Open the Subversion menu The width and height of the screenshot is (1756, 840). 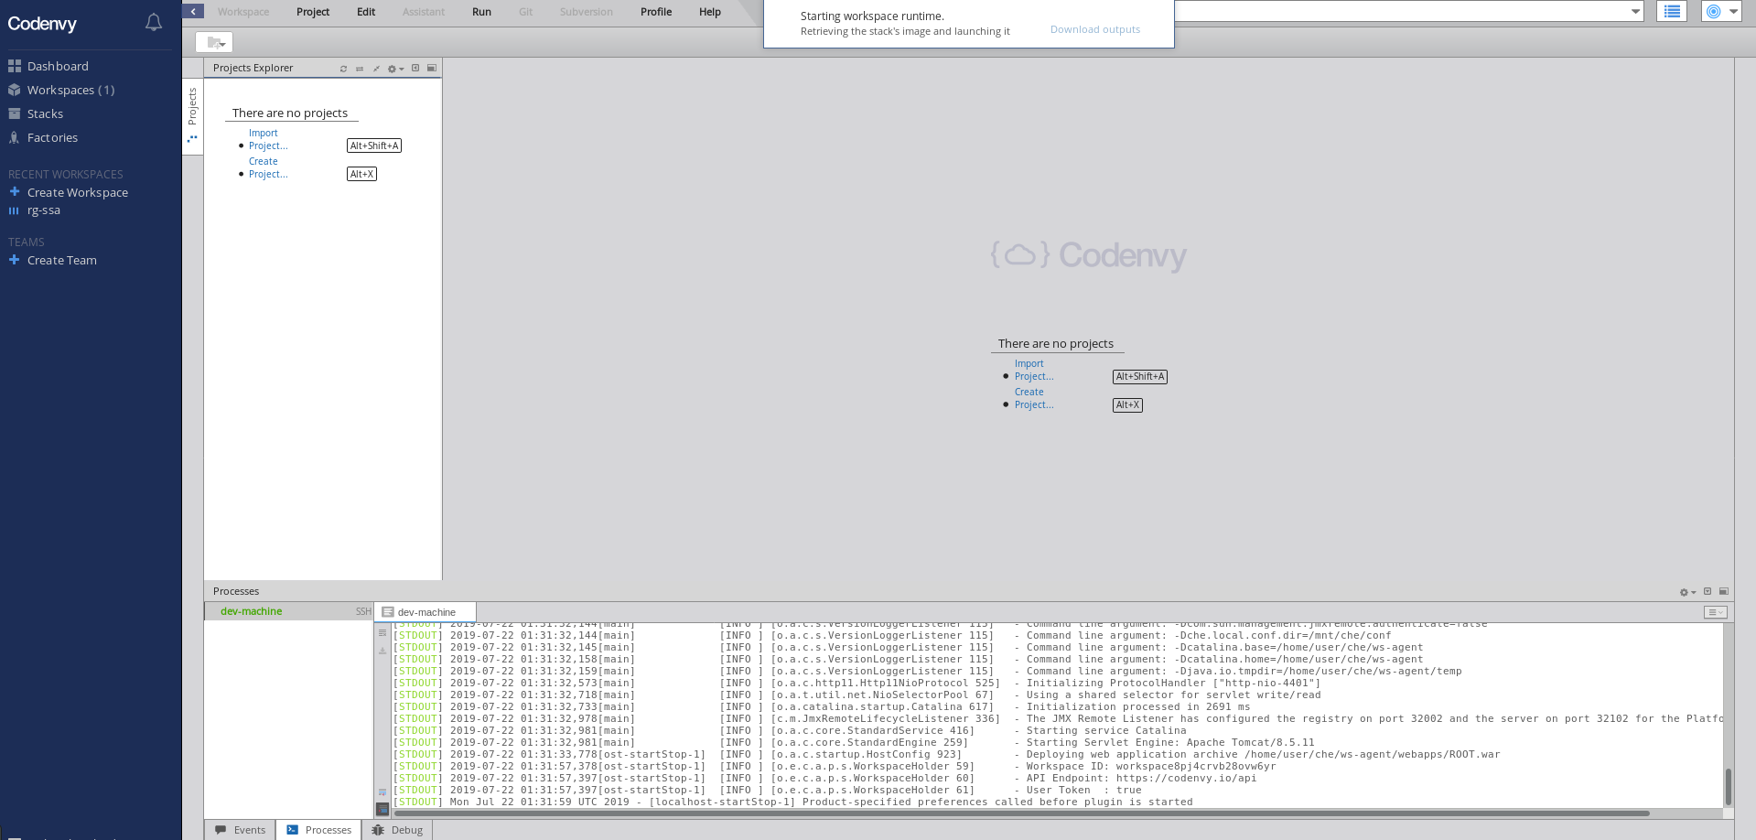click(x=587, y=12)
